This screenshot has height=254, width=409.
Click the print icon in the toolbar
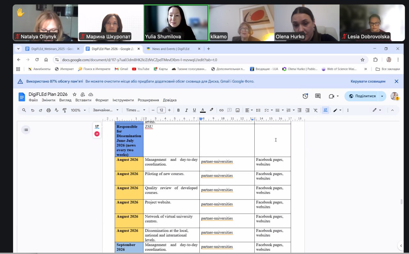[49, 110]
